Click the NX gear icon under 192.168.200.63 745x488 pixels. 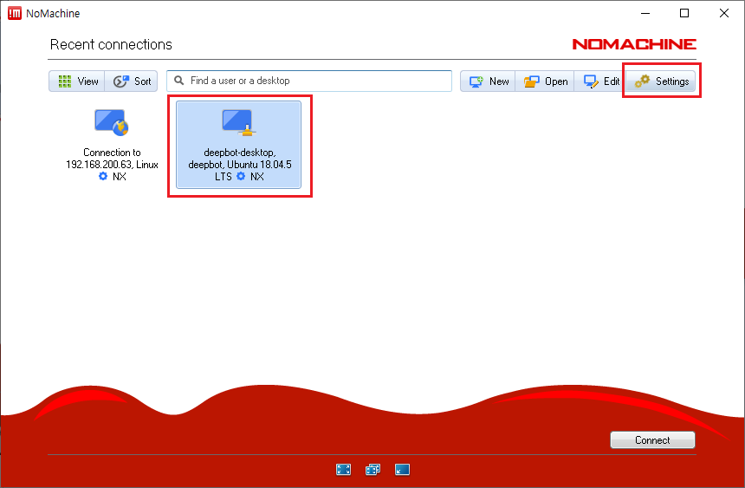(x=103, y=177)
